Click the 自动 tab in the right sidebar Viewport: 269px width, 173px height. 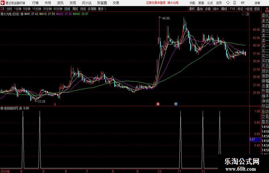[x=265, y=112]
